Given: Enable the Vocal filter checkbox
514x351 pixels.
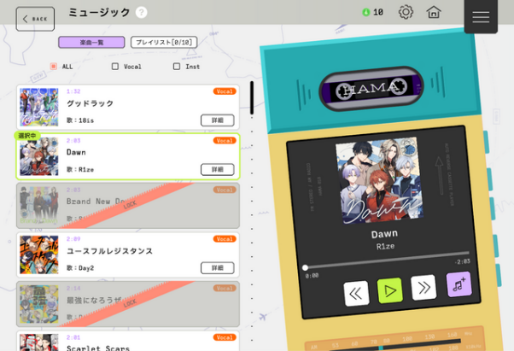Looking at the screenshot, I should [115, 67].
